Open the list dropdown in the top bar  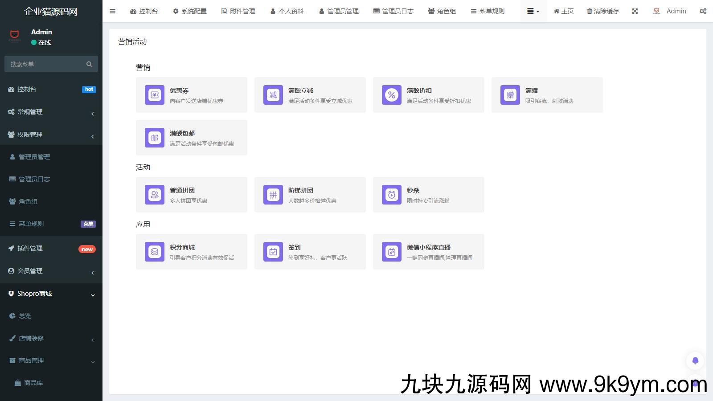(x=533, y=11)
